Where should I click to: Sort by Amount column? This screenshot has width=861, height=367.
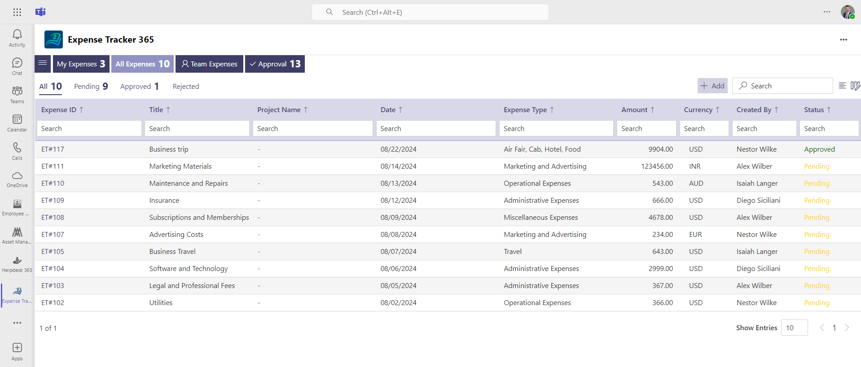(638, 109)
